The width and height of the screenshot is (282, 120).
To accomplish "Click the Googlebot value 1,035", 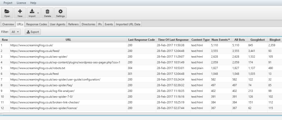I will (x=252, y=74).
